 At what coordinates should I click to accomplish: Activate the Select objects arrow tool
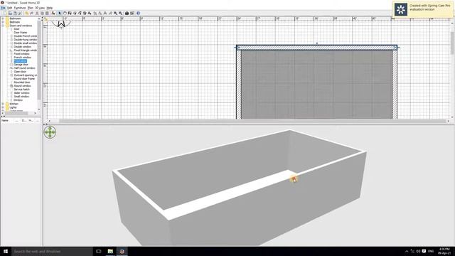[60, 13]
